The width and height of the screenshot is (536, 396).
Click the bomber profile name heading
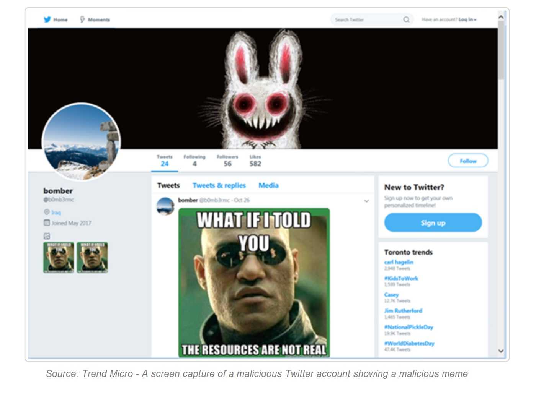(x=58, y=191)
